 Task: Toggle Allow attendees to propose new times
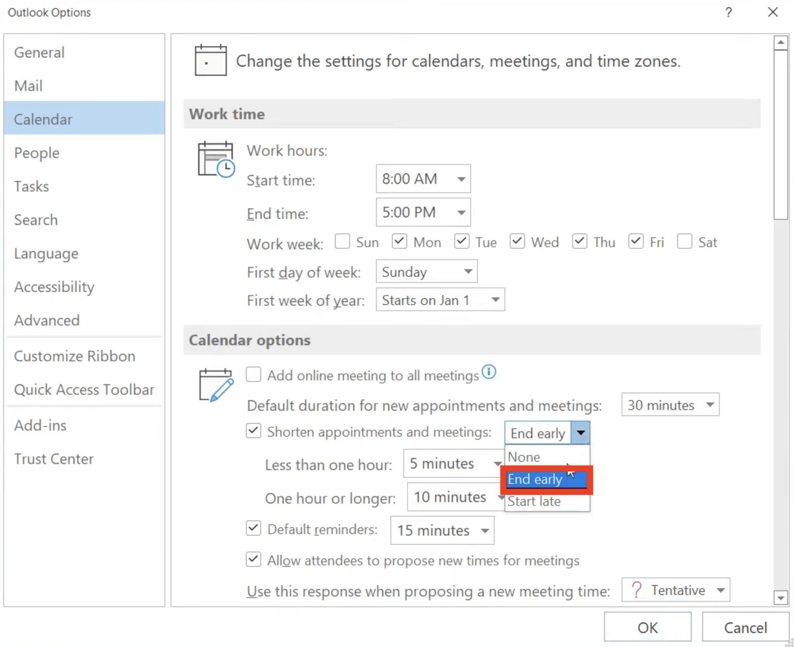click(254, 559)
